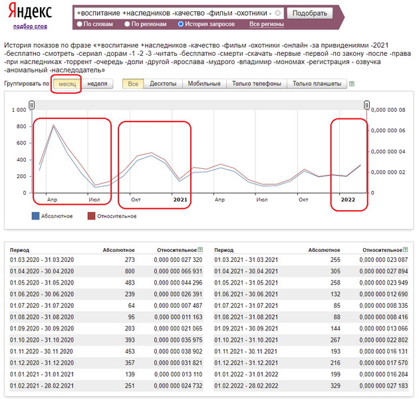The width and height of the screenshot is (419, 399).
Task: Clear the search query with the X icon
Action: point(278,13)
